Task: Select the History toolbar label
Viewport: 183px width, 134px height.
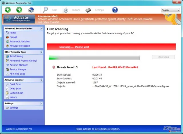Action: tap(76, 10)
